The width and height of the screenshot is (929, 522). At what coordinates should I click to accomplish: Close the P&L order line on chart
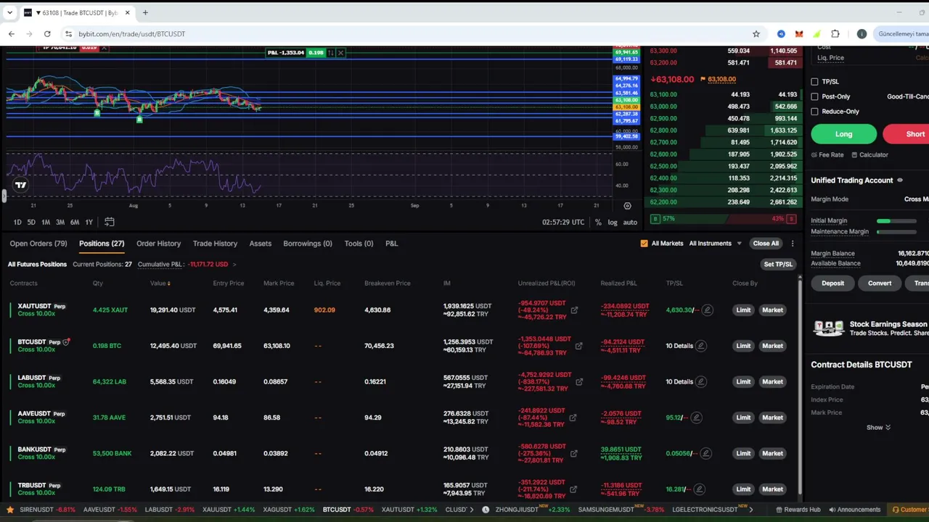tap(340, 52)
